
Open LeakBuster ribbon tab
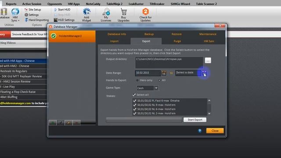coord(136,4)
